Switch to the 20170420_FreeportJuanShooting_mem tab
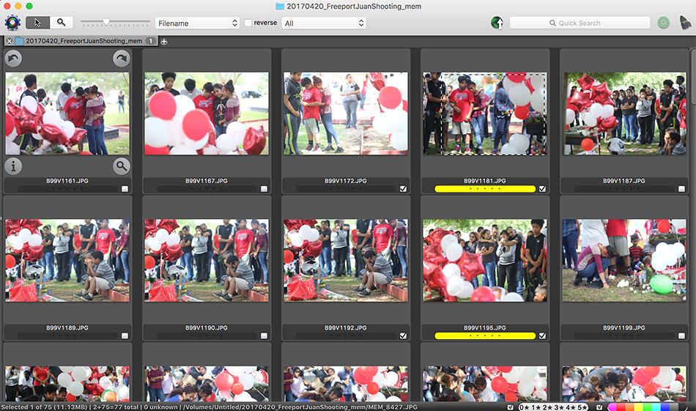This screenshot has height=411, width=696. 84,41
